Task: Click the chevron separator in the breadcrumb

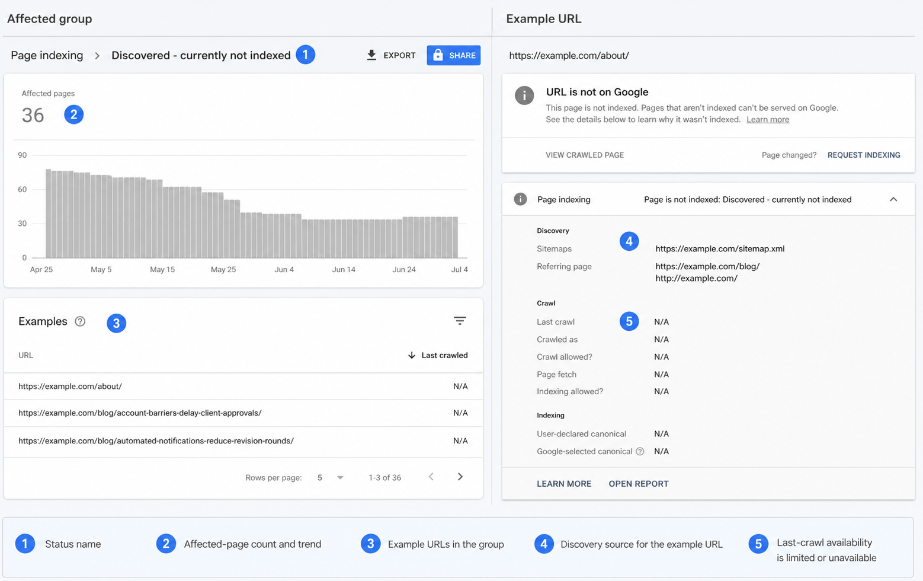Action: pos(97,56)
